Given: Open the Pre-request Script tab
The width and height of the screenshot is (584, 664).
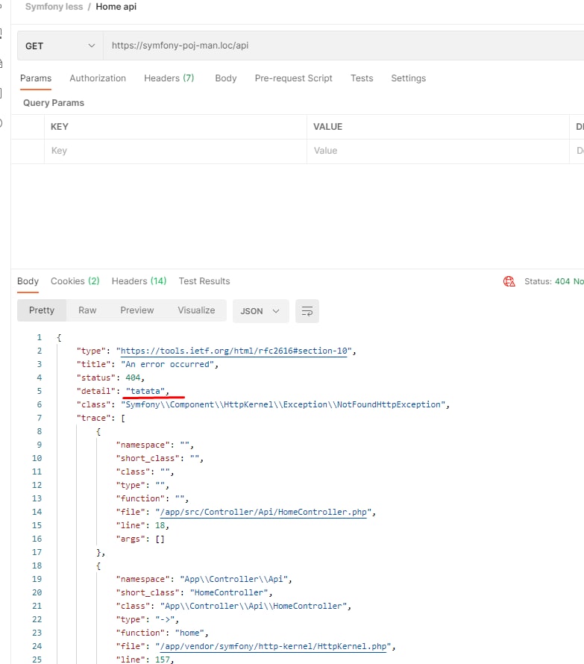Looking at the screenshot, I should [293, 78].
